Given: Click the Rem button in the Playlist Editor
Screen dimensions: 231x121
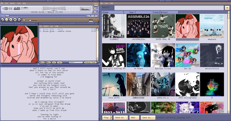Looking at the screenshot, I should click(x=48, y=62).
